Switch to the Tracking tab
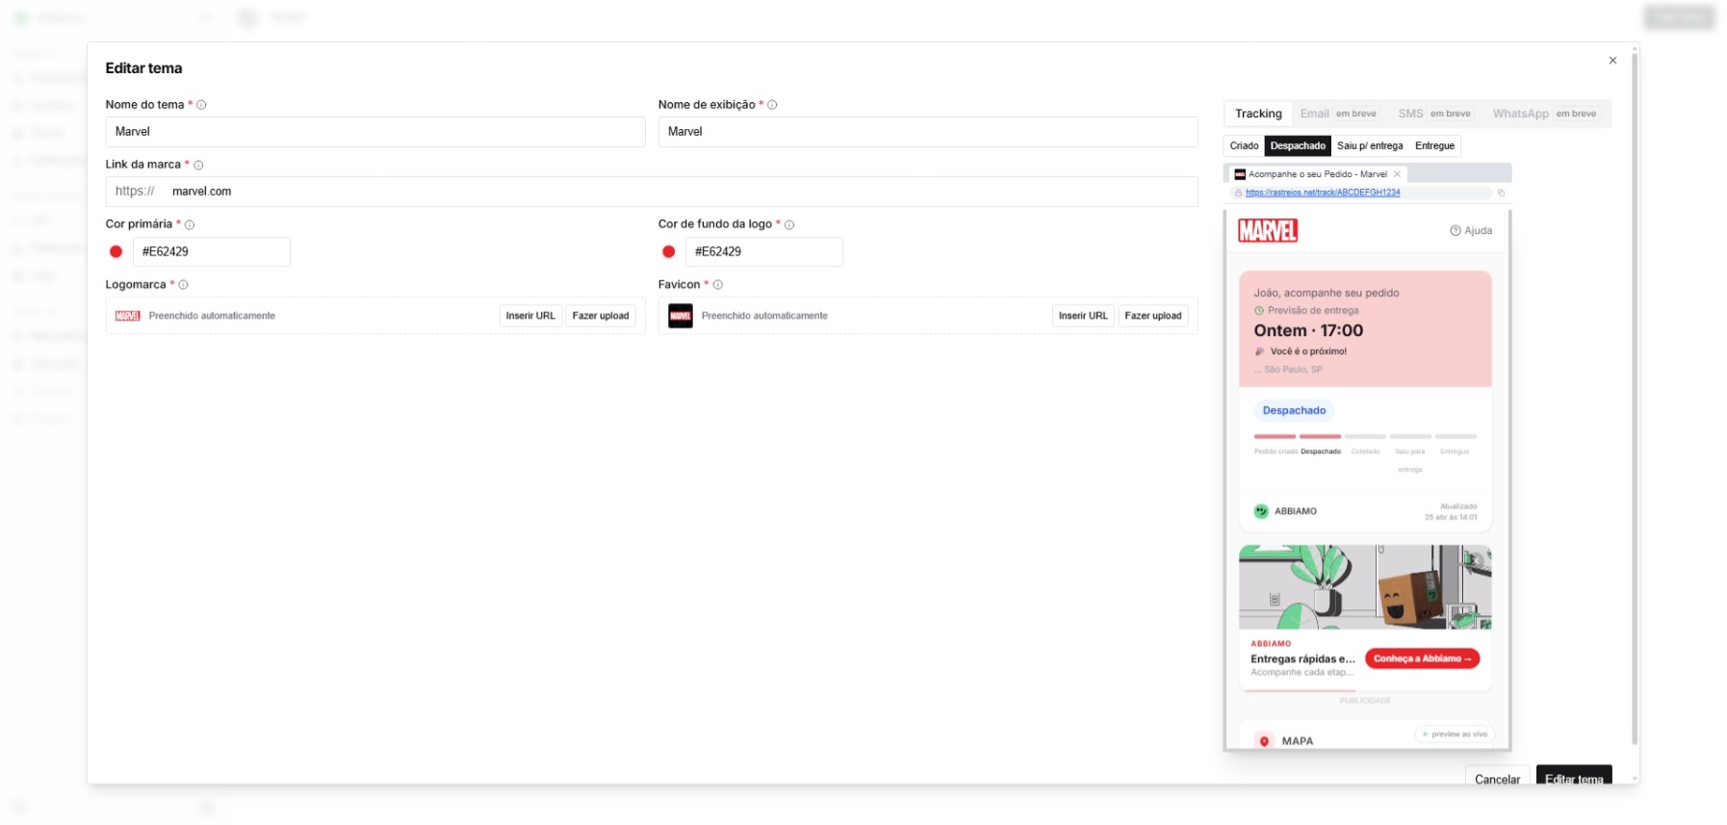The height and width of the screenshot is (825, 1727). click(1258, 114)
